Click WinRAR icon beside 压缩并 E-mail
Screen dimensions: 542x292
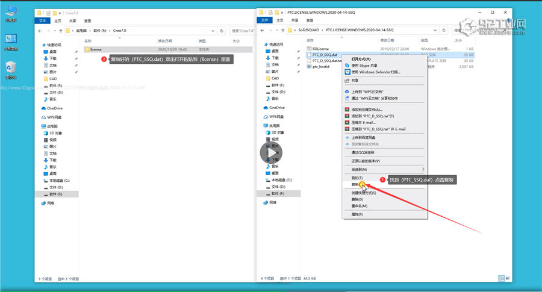coord(347,123)
